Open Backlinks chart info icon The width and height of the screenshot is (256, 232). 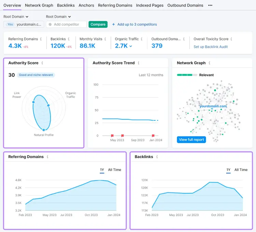click(x=157, y=157)
